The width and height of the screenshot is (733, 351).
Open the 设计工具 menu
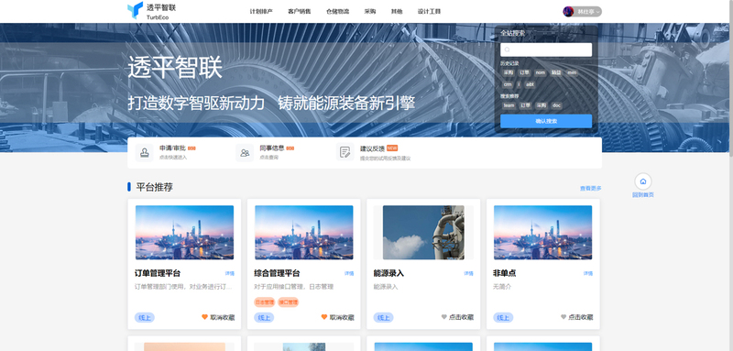tap(429, 12)
